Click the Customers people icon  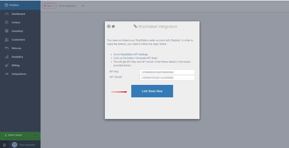tap(7, 40)
